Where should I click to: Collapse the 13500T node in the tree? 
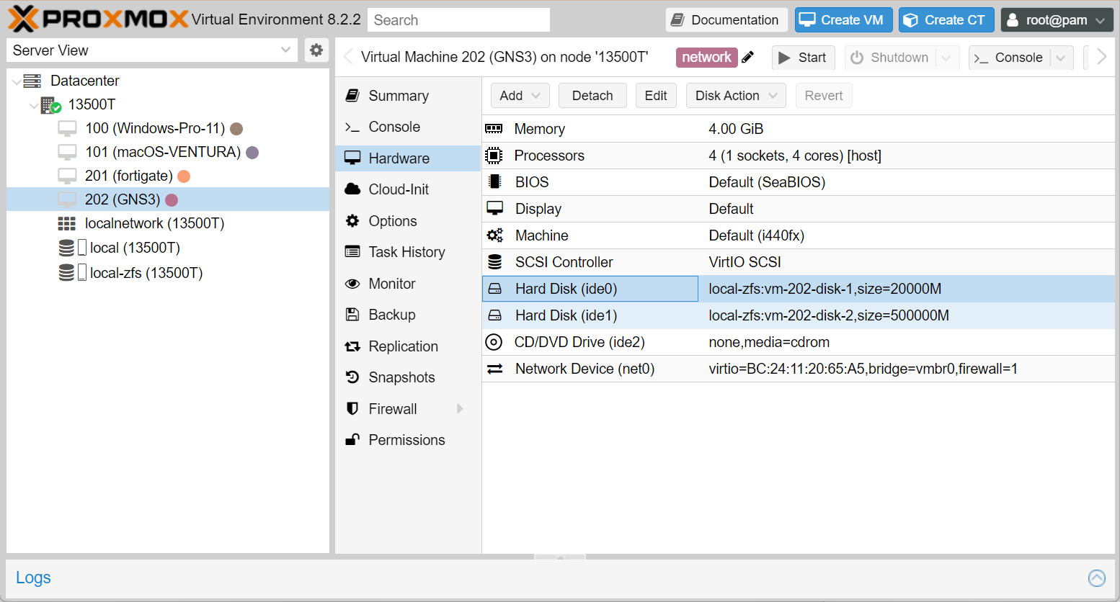[x=33, y=106]
